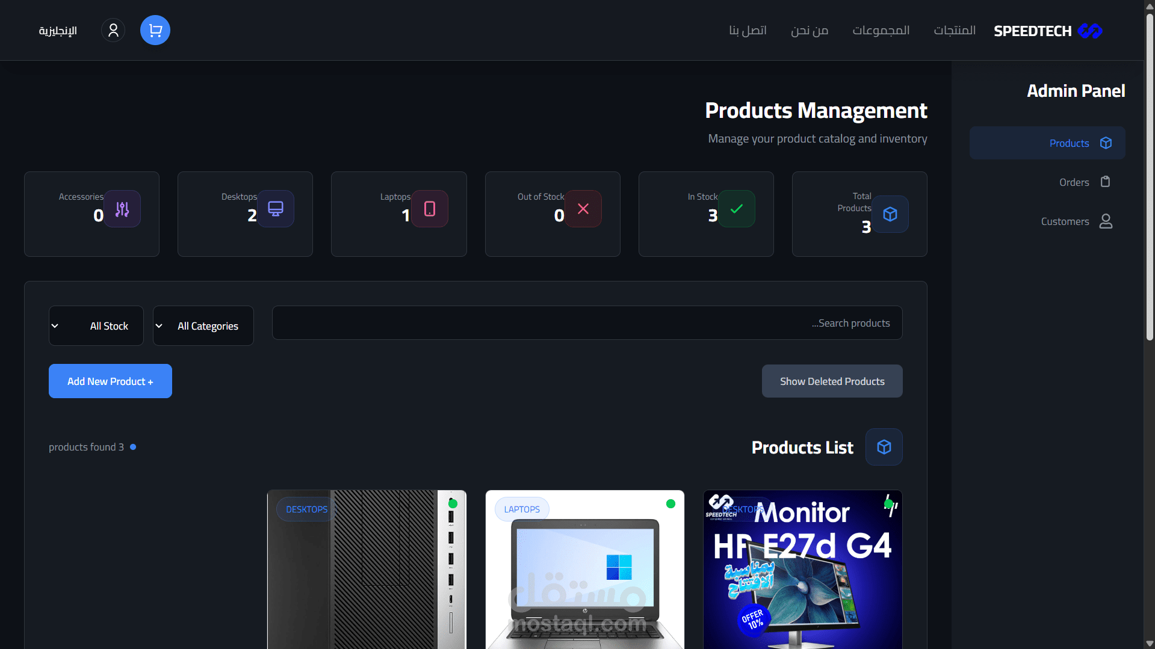Click the Total Products label
Image resolution: width=1155 pixels, height=649 pixels.
click(855, 202)
